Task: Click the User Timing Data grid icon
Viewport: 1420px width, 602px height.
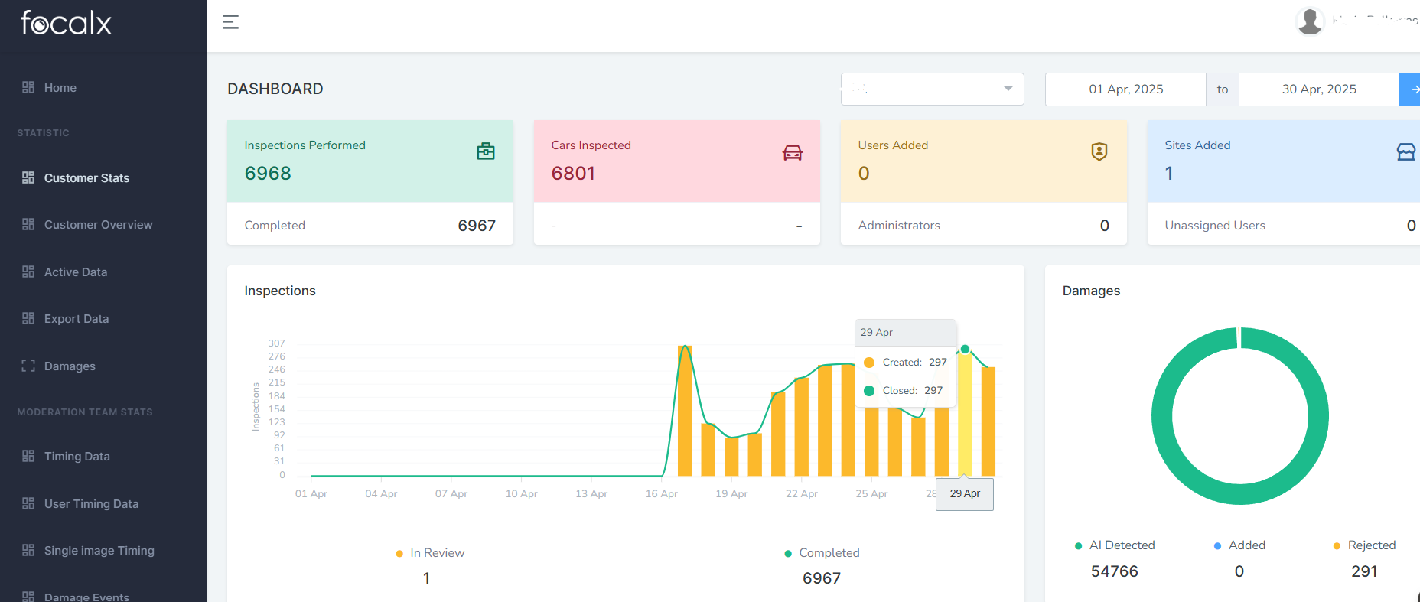Action: (x=28, y=503)
